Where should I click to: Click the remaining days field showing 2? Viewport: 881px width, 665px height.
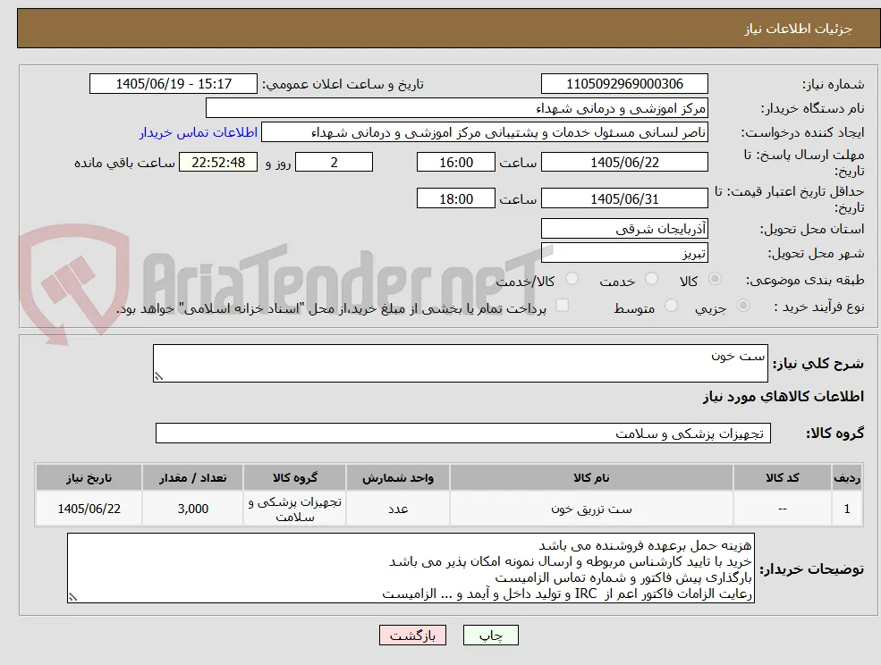pyautogui.click(x=334, y=163)
